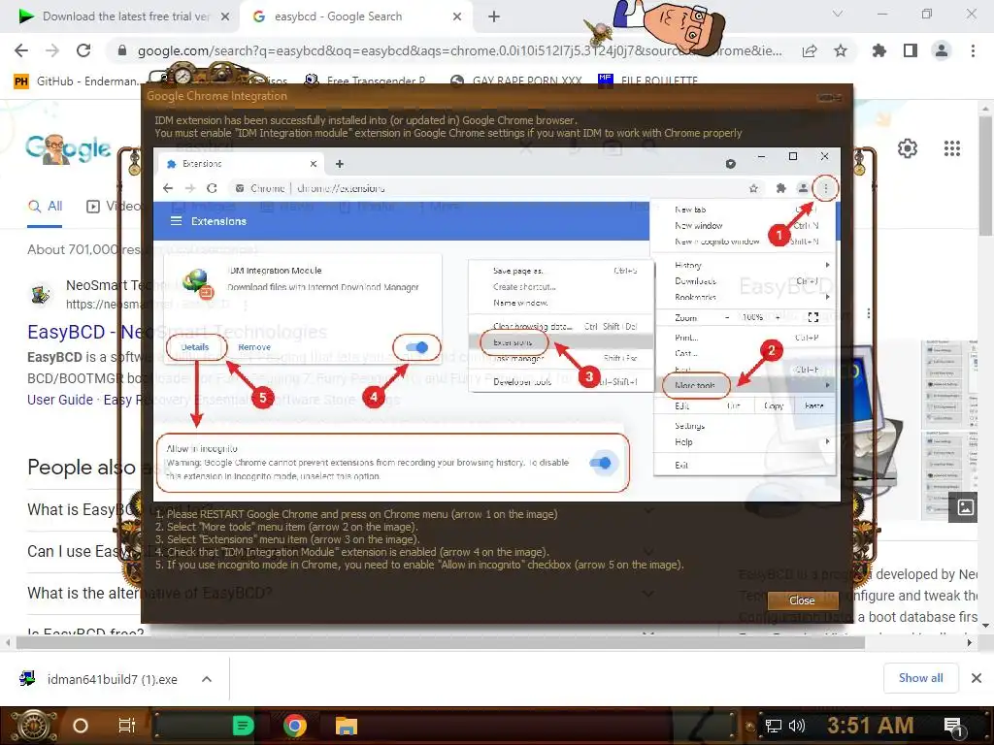The width and height of the screenshot is (994, 745).
Task: Click the vertical page scrollbar
Action: (986, 175)
